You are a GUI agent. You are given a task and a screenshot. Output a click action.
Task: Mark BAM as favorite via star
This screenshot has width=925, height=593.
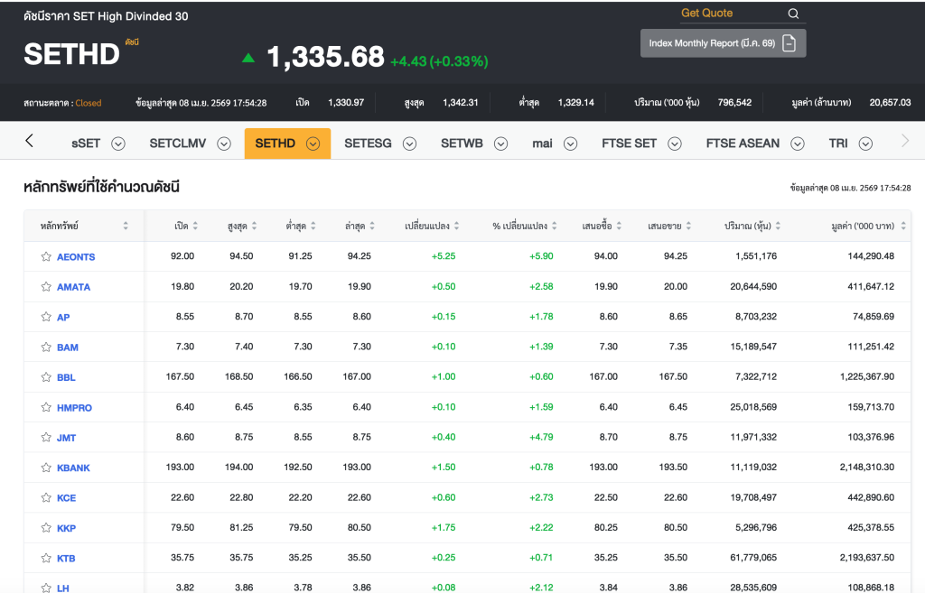click(x=46, y=347)
